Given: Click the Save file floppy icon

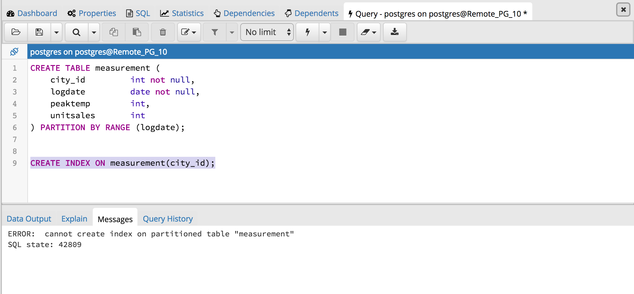Looking at the screenshot, I should [39, 32].
